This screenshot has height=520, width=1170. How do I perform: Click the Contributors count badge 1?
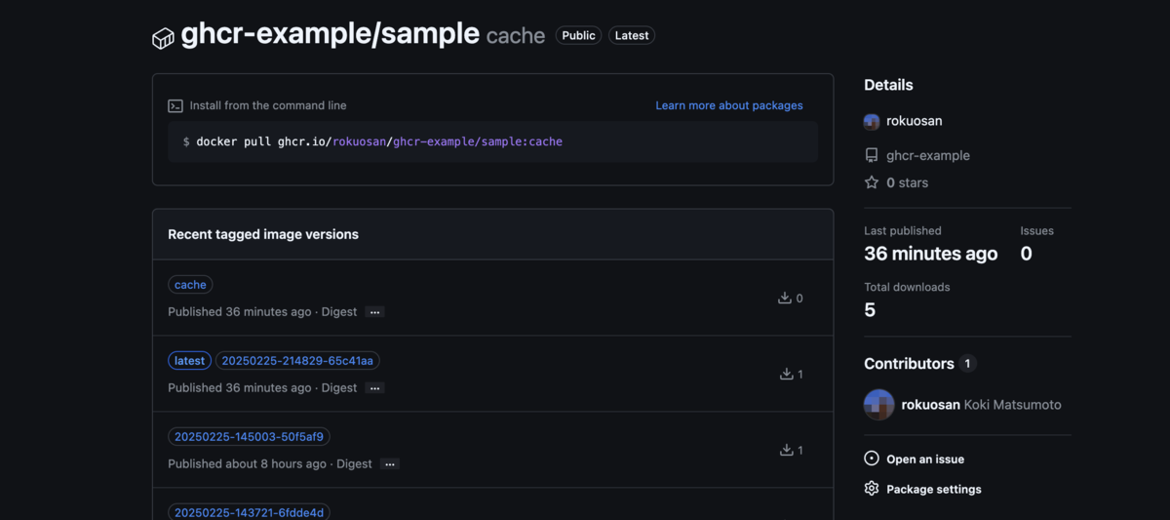[967, 363]
